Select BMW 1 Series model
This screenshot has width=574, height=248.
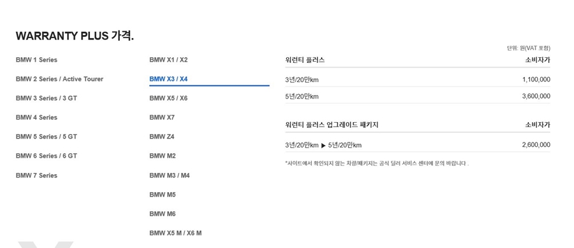point(36,60)
